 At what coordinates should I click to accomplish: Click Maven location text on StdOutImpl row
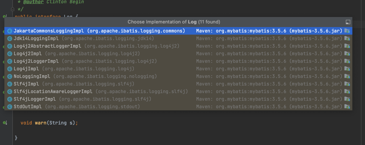pos(269,107)
